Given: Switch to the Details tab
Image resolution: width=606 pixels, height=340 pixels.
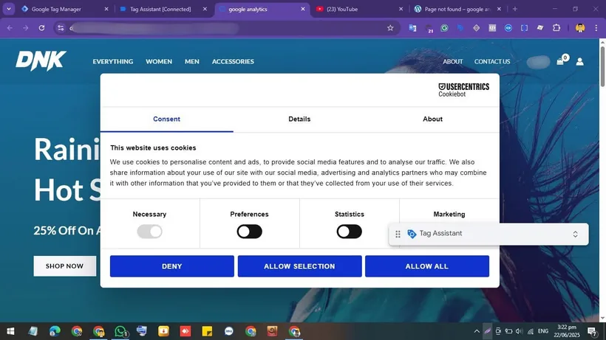Looking at the screenshot, I should pos(299,119).
